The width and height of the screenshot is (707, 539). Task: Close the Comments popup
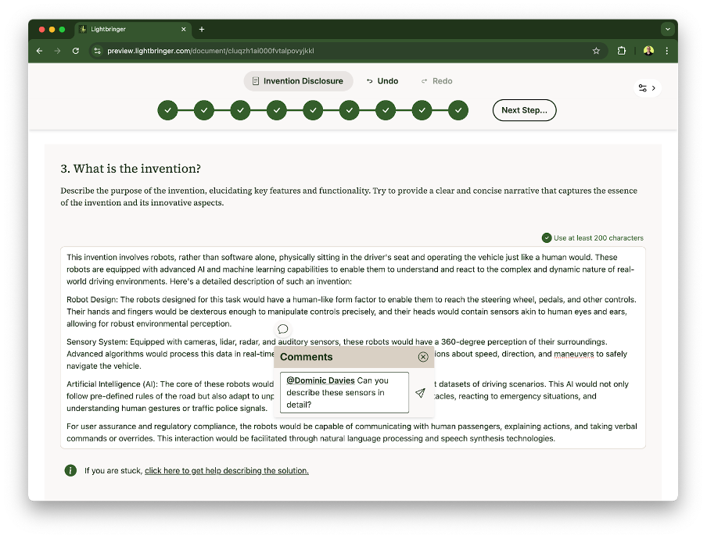coord(423,357)
